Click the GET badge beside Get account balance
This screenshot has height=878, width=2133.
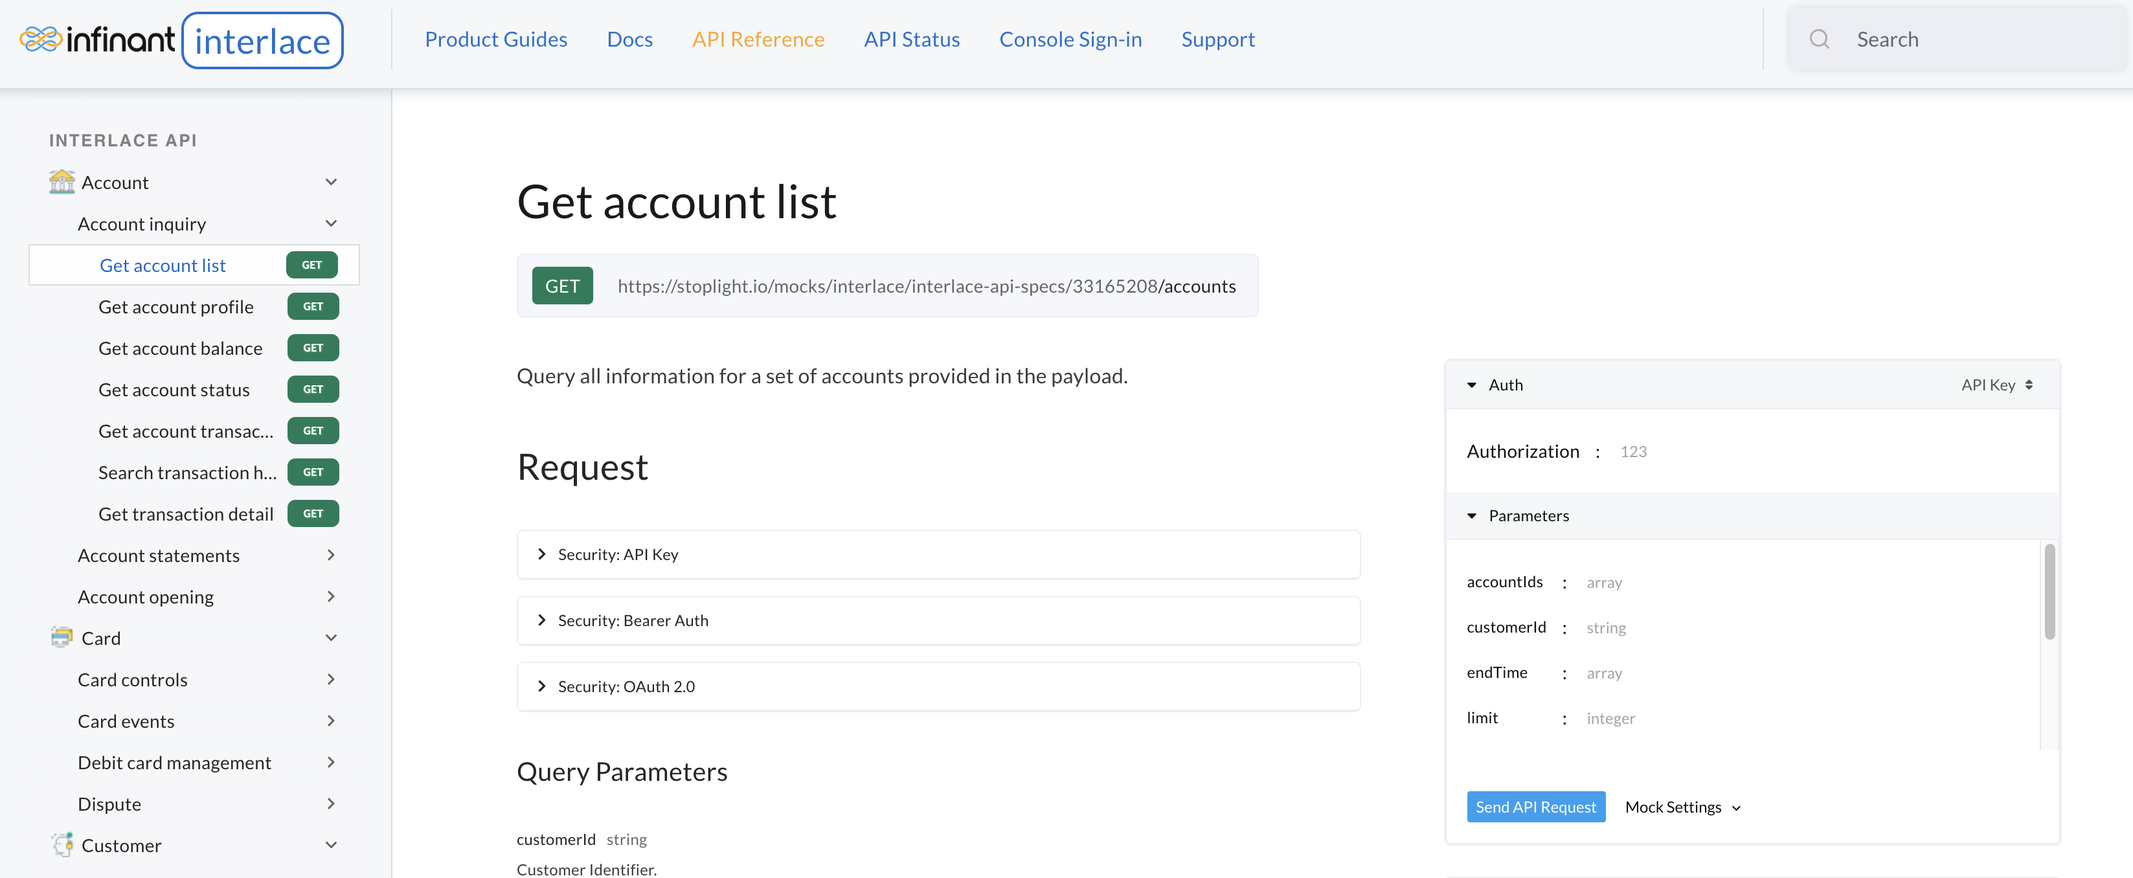(313, 348)
